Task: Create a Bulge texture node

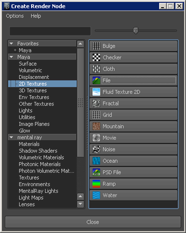Action: (x=133, y=46)
